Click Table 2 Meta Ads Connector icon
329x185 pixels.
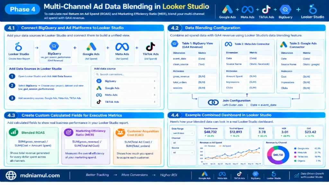pos(228,44)
